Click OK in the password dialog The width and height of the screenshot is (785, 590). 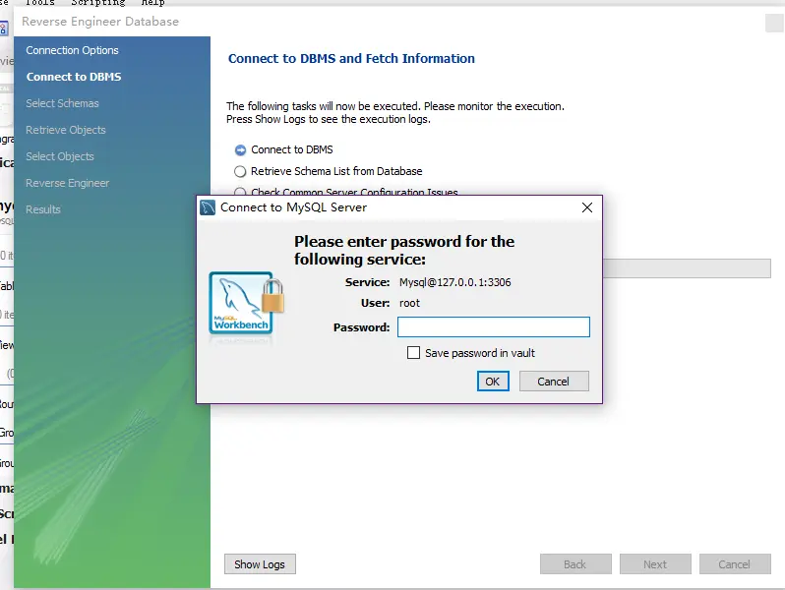[x=493, y=382]
